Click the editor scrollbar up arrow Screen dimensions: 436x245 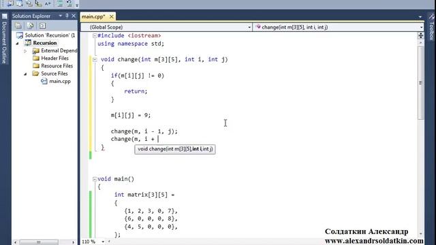pyautogui.click(x=421, y=43)
